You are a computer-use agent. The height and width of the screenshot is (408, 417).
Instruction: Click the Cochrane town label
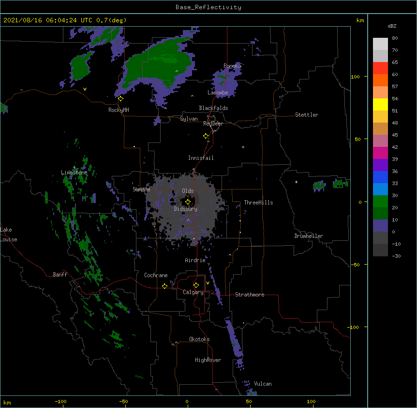pos(156,275)
